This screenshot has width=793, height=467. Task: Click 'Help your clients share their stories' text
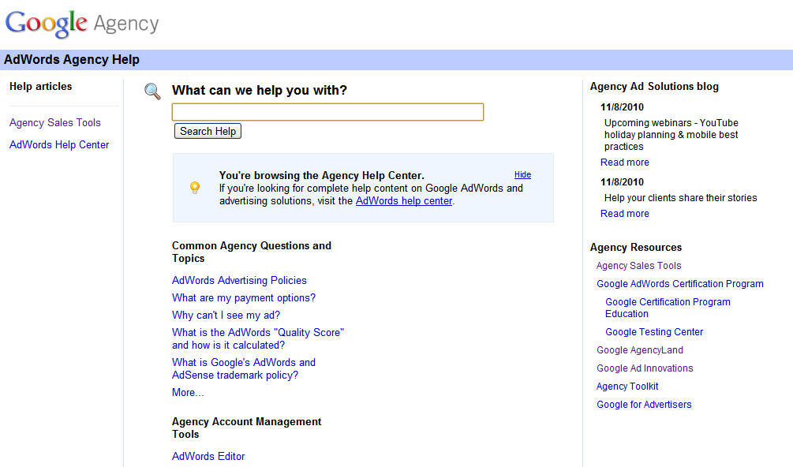pyautogui.click(x=680, y=198)
